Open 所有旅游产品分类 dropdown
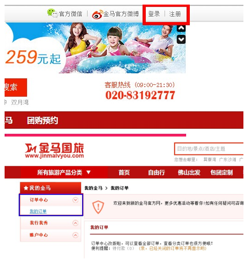This screenshot has width=248, height=263. click(64, 172)
